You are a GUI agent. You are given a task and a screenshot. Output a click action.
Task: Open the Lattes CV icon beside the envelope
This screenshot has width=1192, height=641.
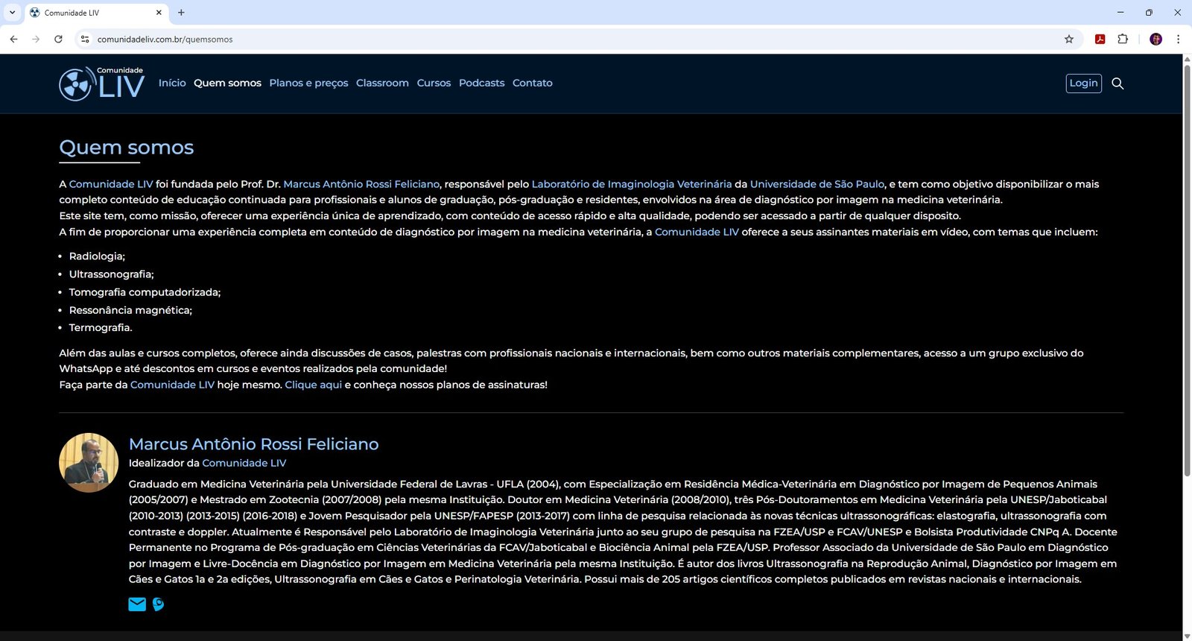pyautogui.click(x=158, y=604)
